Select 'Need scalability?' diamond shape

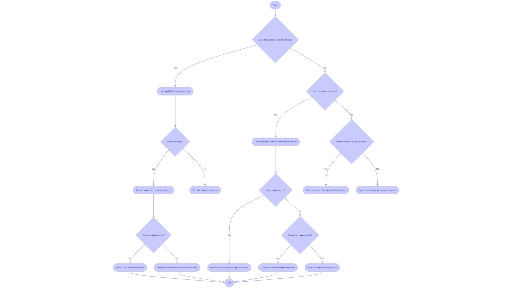pos(175,141)
